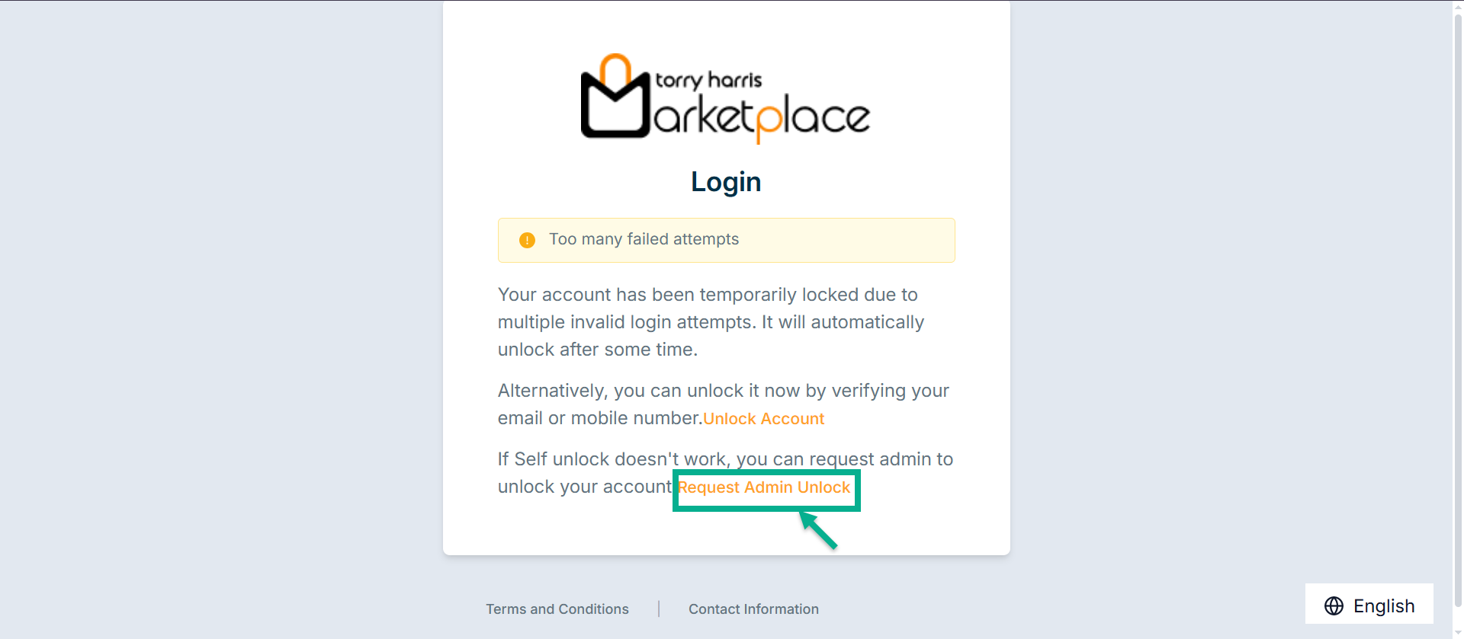
Task: Click the orange shopping bag logo icon
Action: coord(615,97)
